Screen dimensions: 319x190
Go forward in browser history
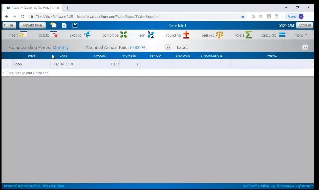point(15,16)
